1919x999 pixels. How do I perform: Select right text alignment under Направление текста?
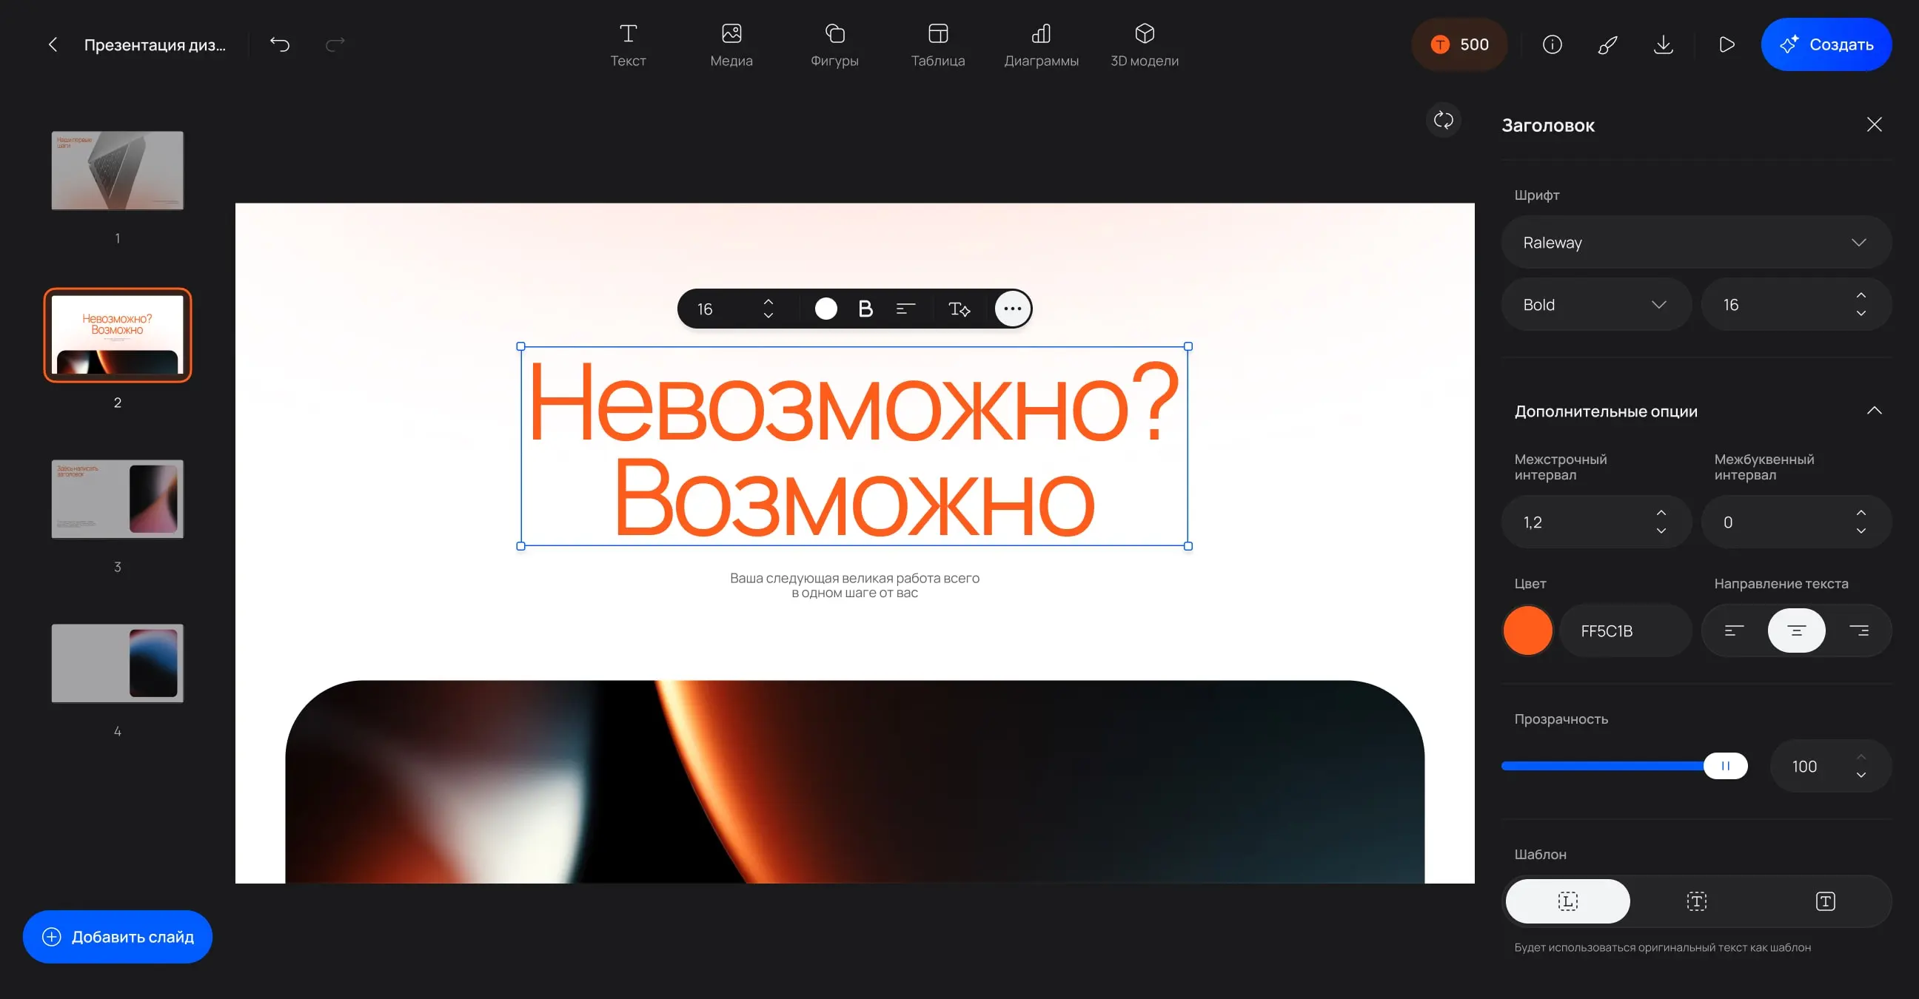(x=1860, y=630)
